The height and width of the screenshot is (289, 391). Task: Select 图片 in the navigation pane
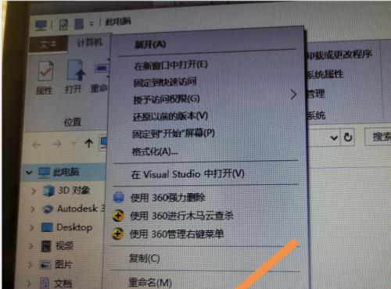63,264
